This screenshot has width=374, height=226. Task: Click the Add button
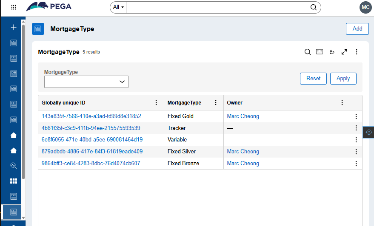(357, 28)
